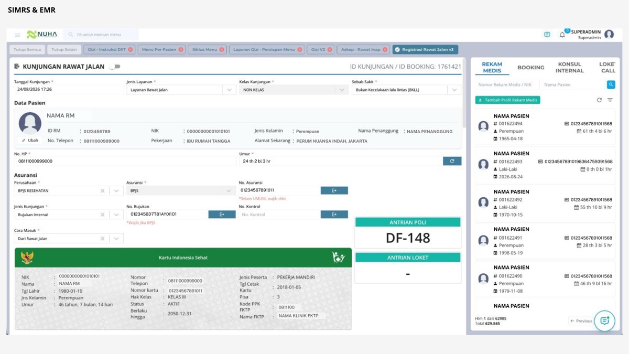Image resolution: width=629 pixels, height=354 pixels.
Task: Expand the Jenis Layanan dropdown
Action: click(x=229, y=90)
